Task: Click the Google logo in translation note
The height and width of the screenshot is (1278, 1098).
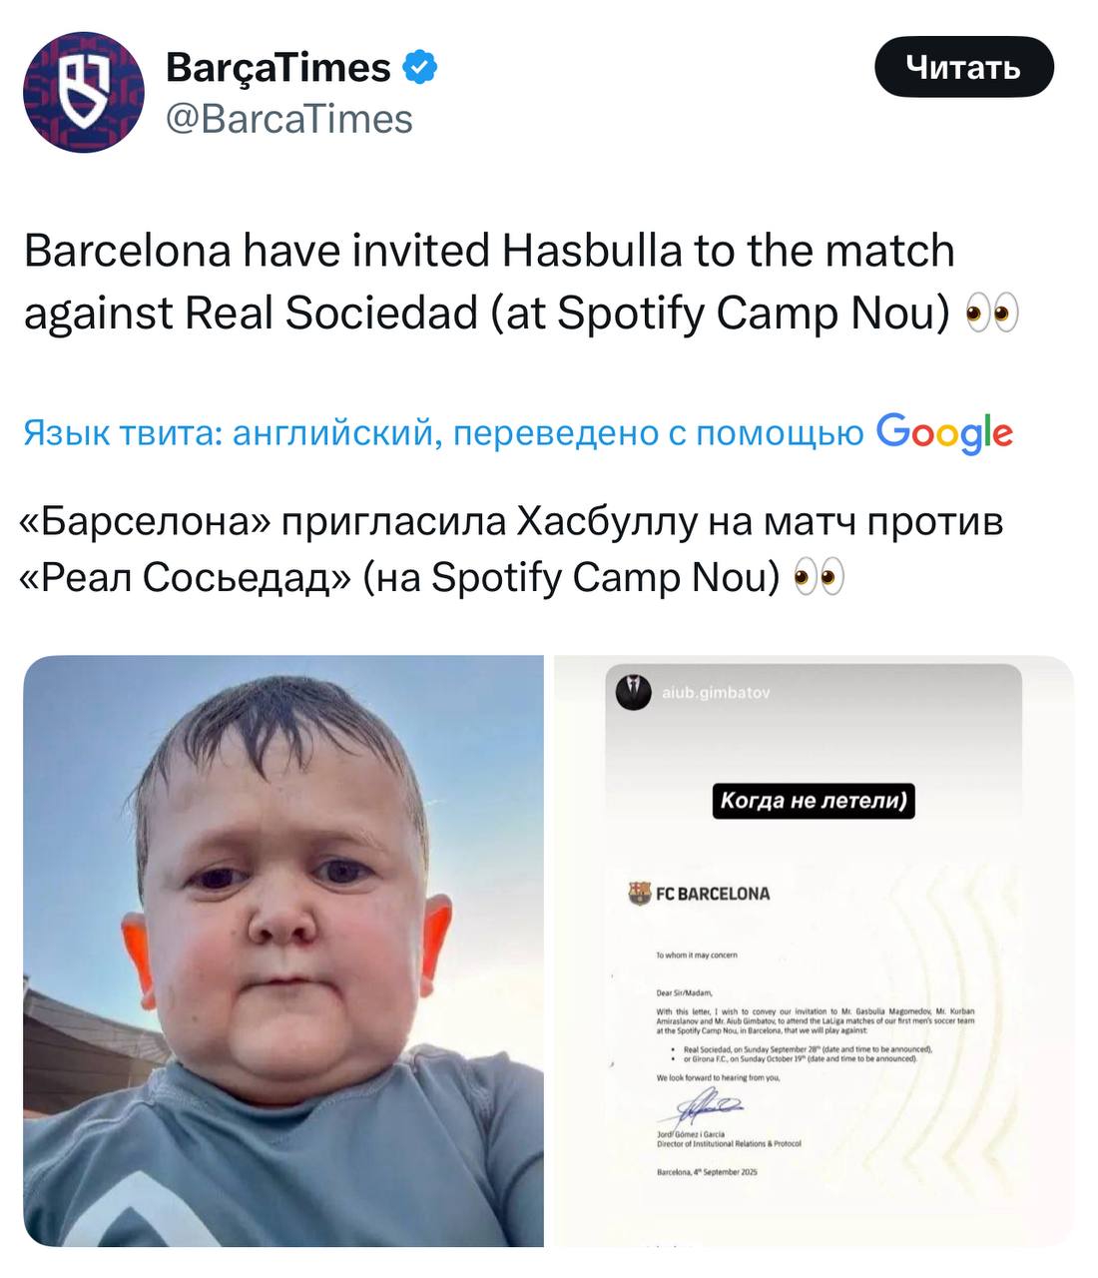Action: pyautogui.click(x=944, y=432)
